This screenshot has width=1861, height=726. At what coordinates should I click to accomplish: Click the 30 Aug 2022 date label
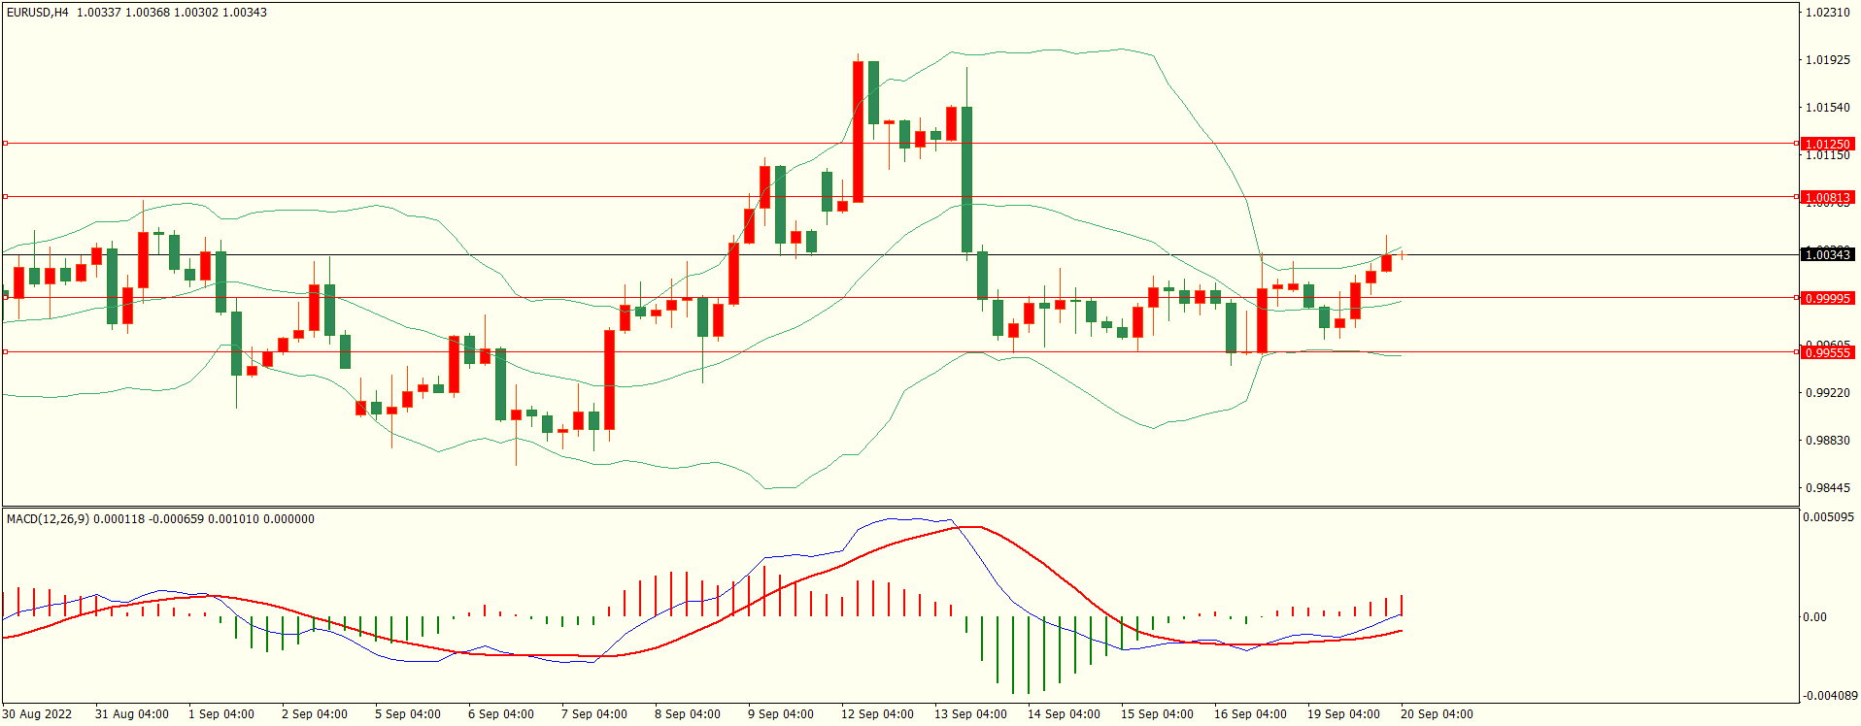click(x=37, y=714)
